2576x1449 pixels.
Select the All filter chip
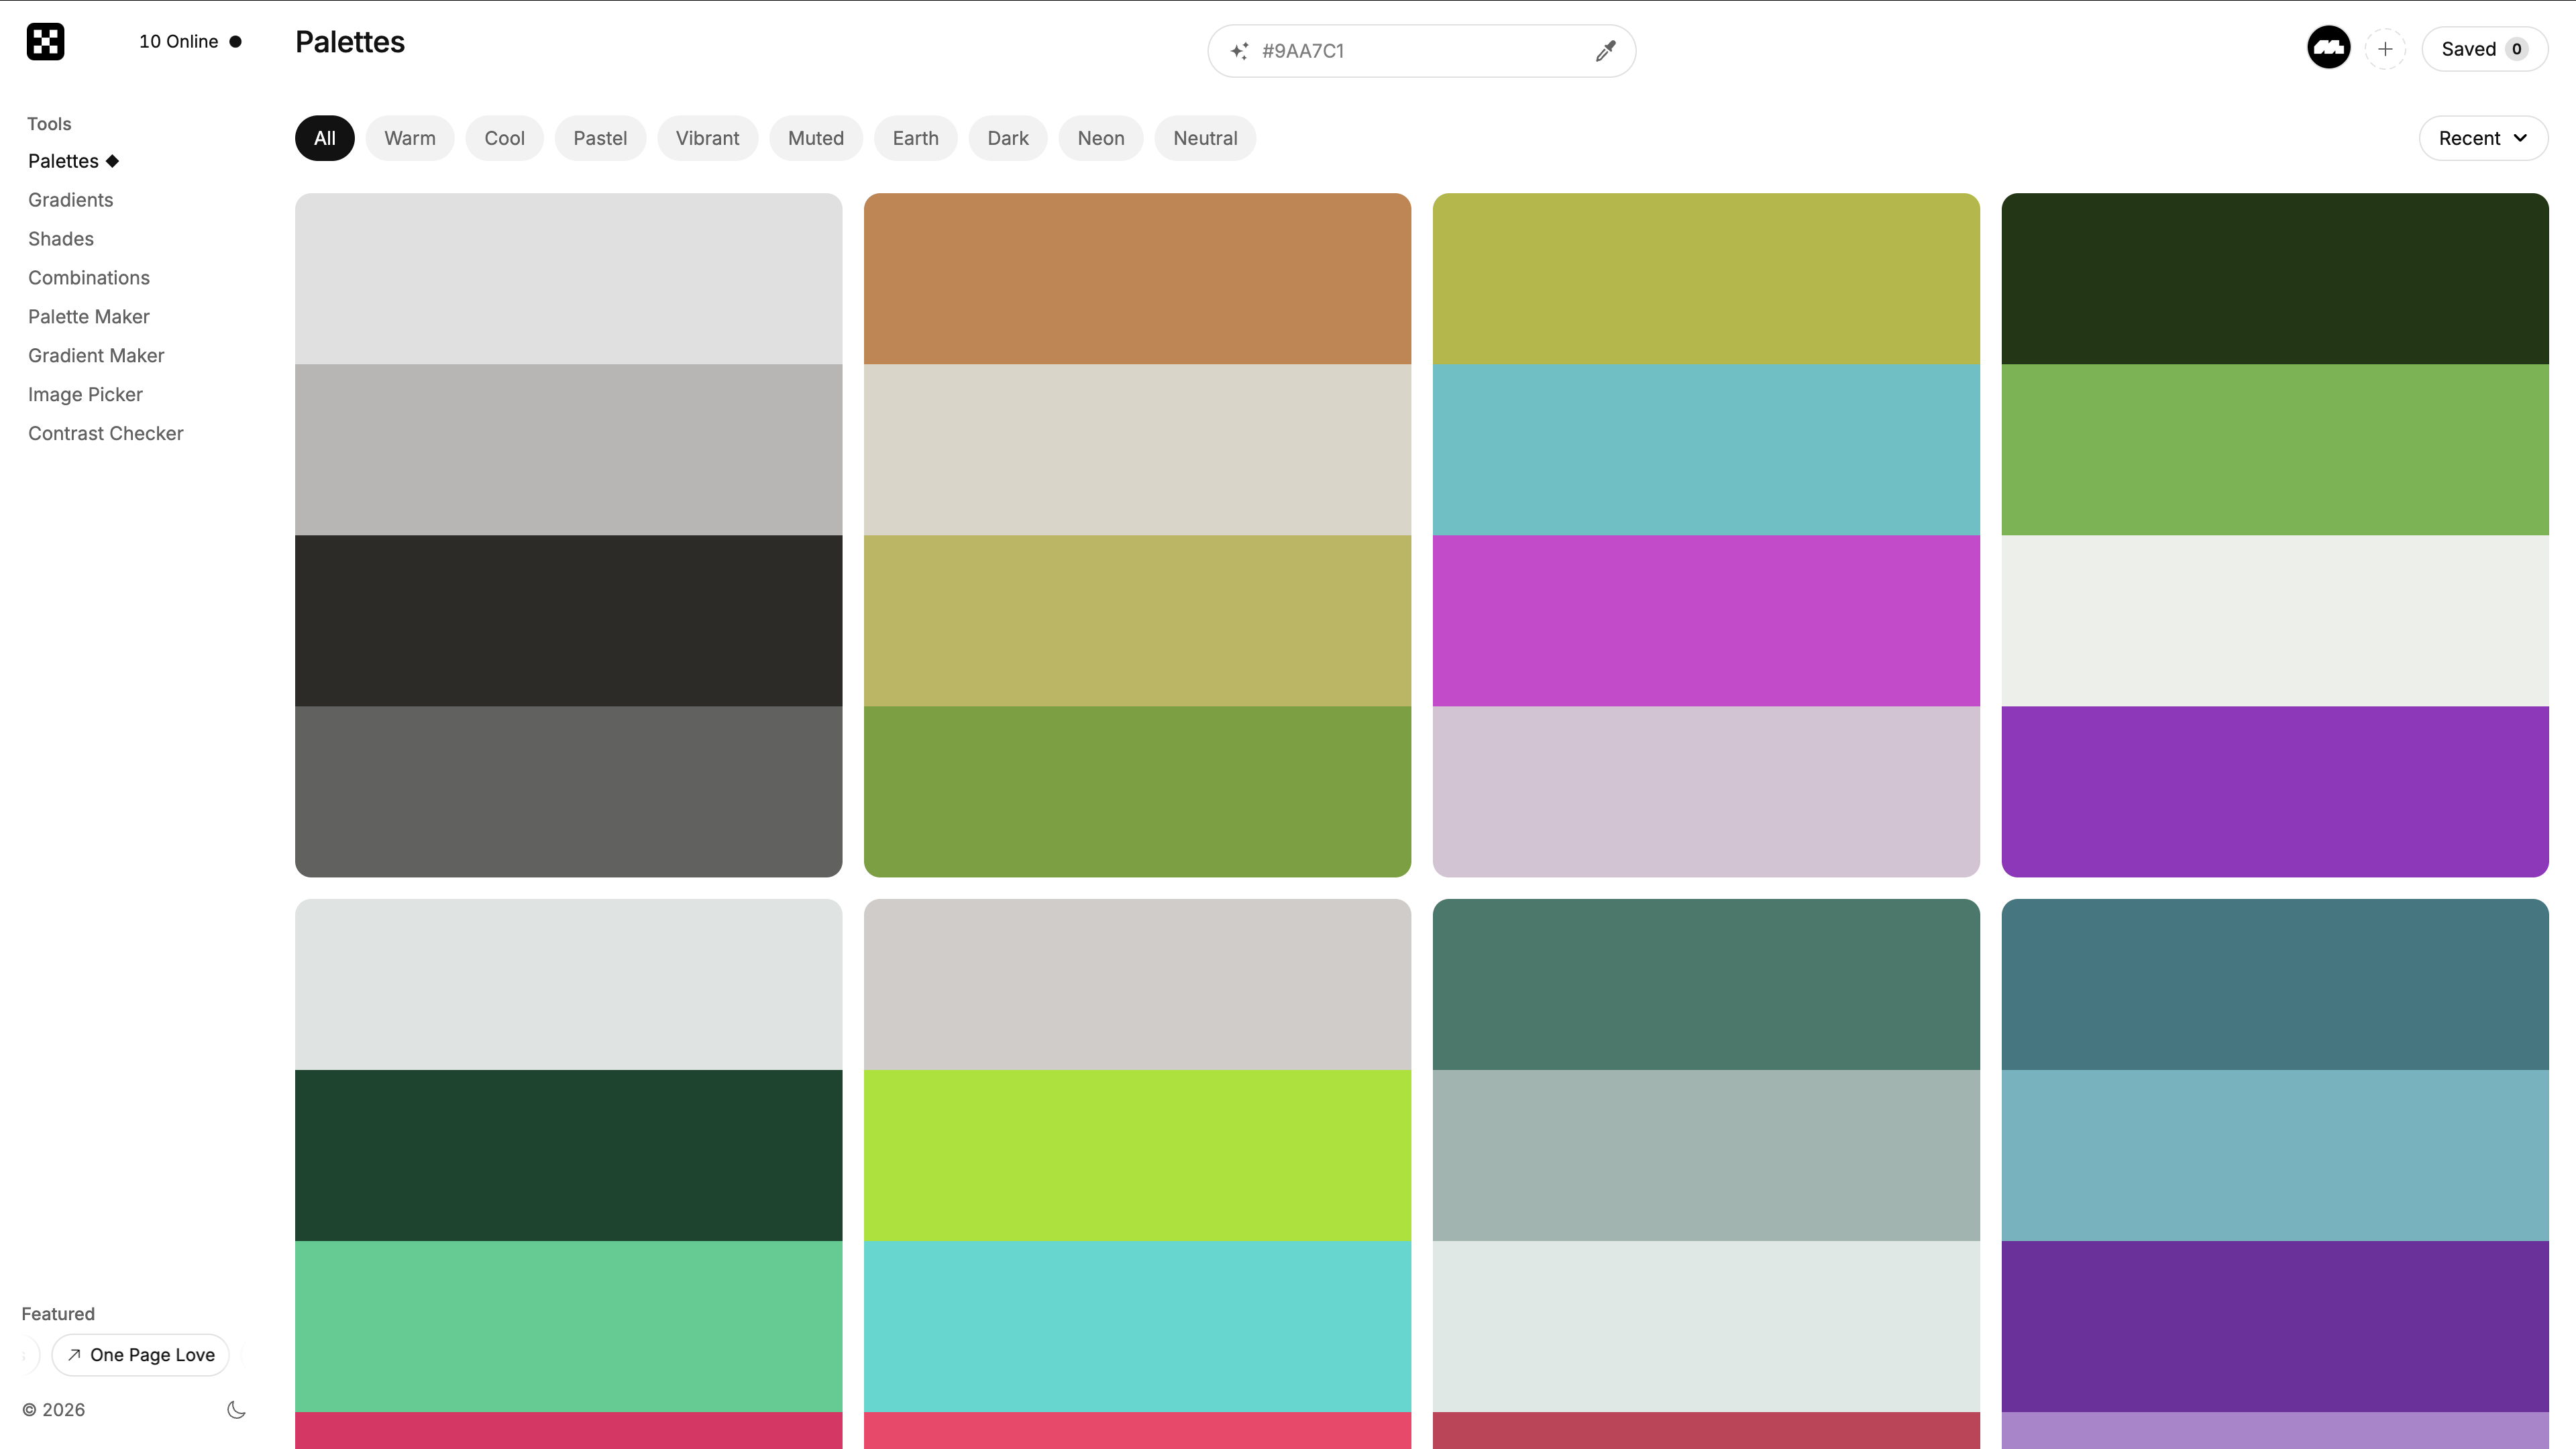[324, 138]
